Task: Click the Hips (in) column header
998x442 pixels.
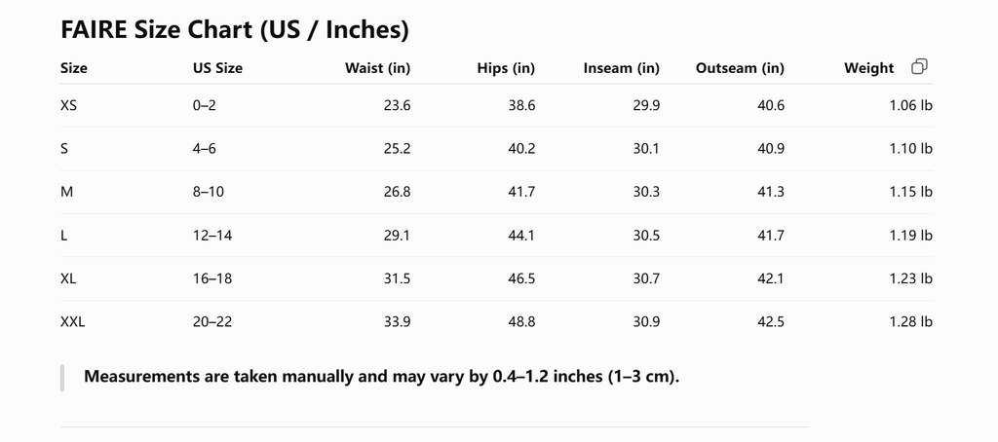Action: (x=506, y=68)
